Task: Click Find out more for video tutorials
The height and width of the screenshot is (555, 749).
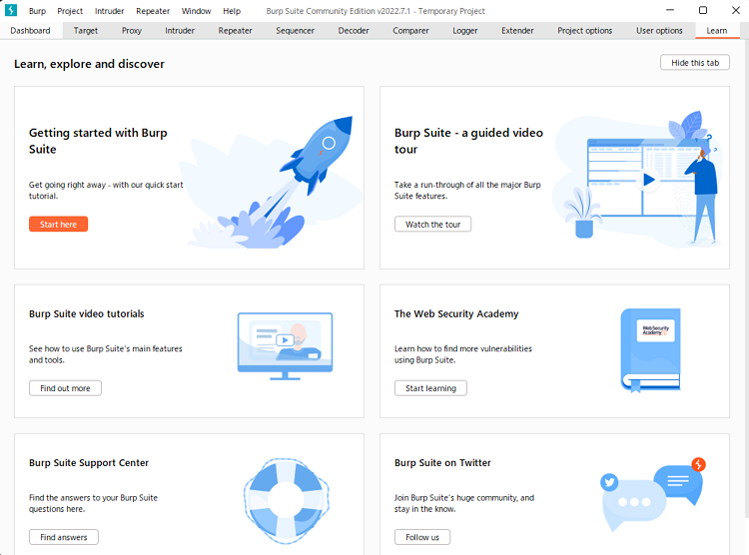Action: pyautogui.click(x=65, y=388)
